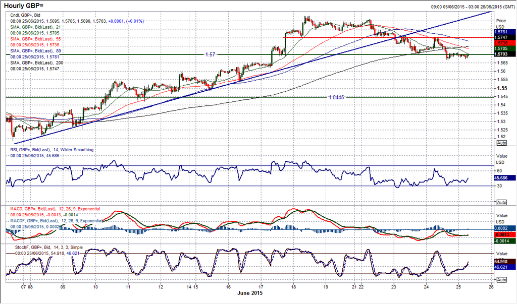This screenshot has height=304, width=517.
Task: Click the Hourly GBP= chart title
Action: click(26, 5)
